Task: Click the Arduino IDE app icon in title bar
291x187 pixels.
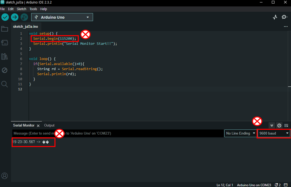Action: pos(3,2)
